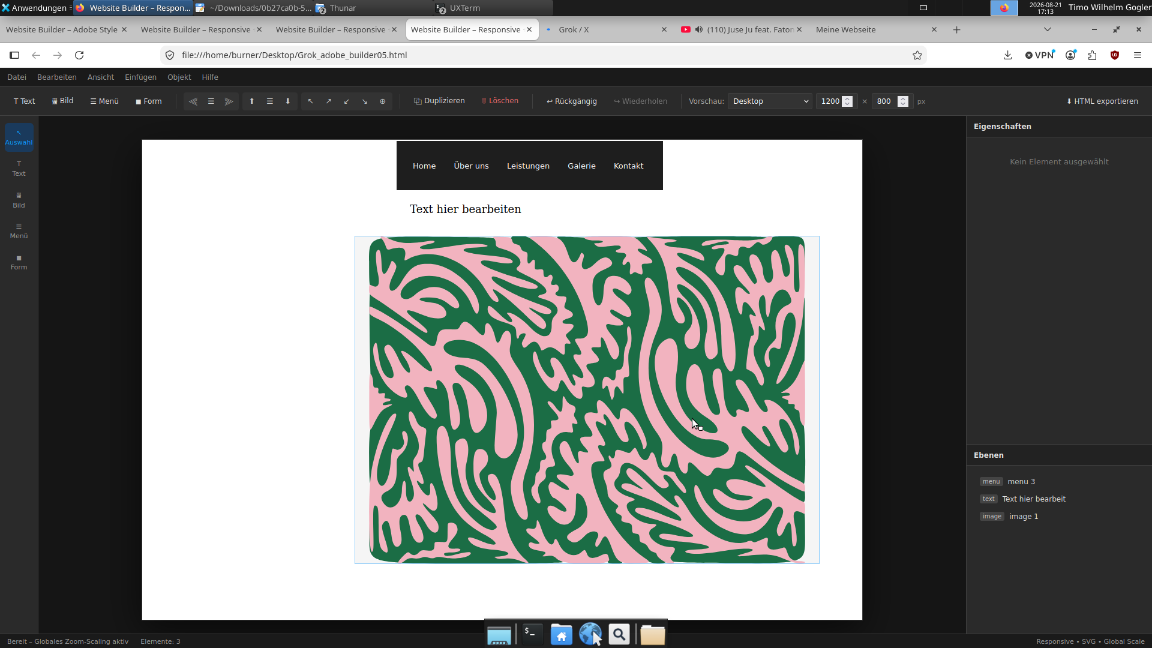Center element on canvas with circled-plus icon

pos(383,101)
